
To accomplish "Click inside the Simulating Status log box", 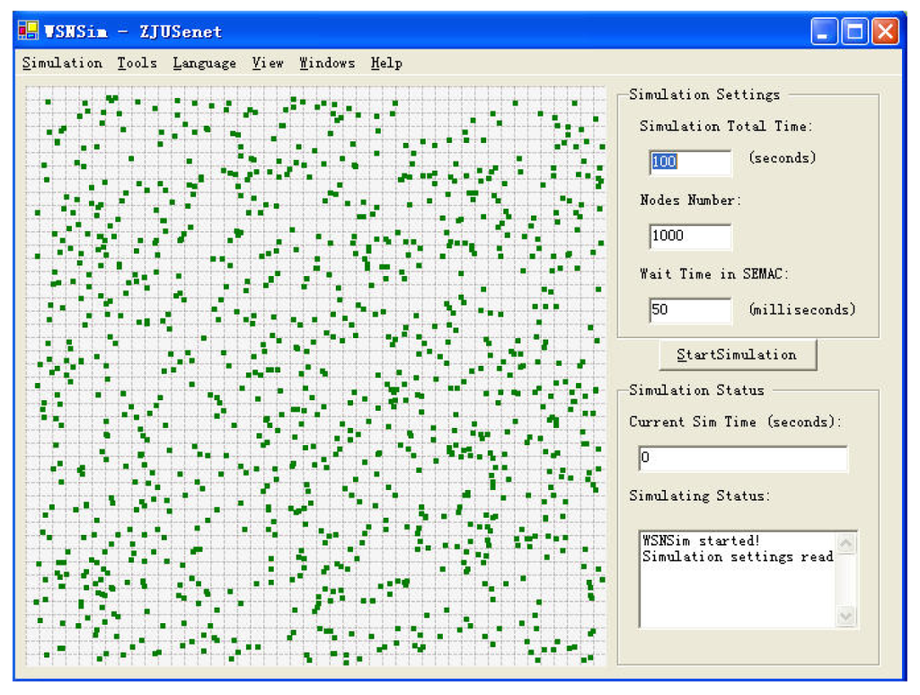I will click(x=737, y=584).
